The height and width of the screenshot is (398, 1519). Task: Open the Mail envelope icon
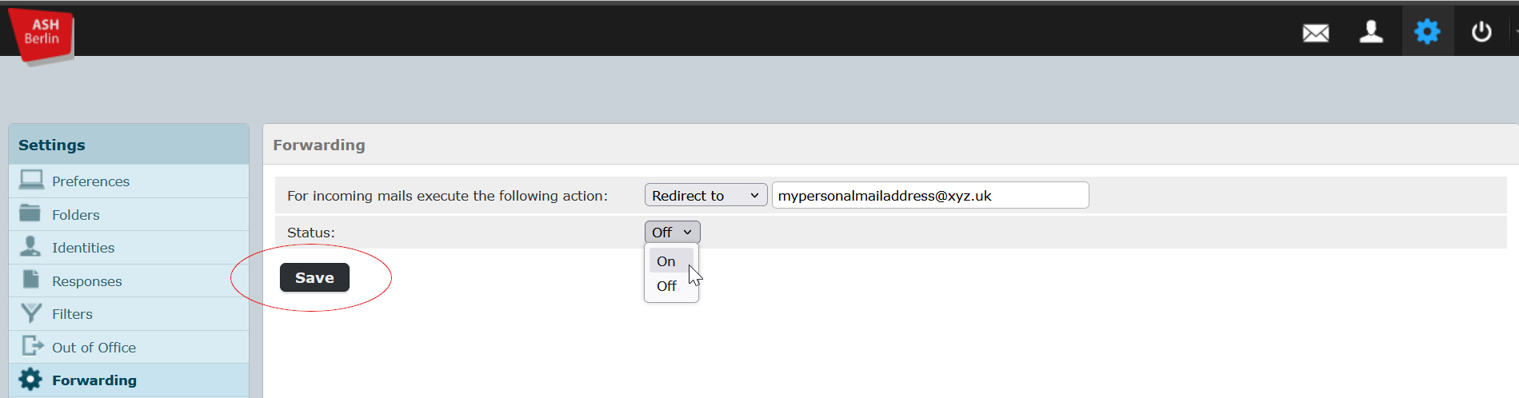tap(1316, 33)
